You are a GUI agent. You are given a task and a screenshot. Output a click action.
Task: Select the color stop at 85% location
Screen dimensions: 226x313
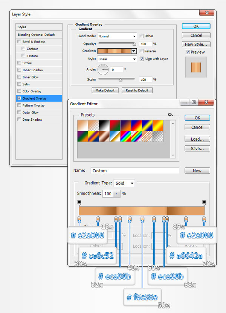(x=186, y=219)
